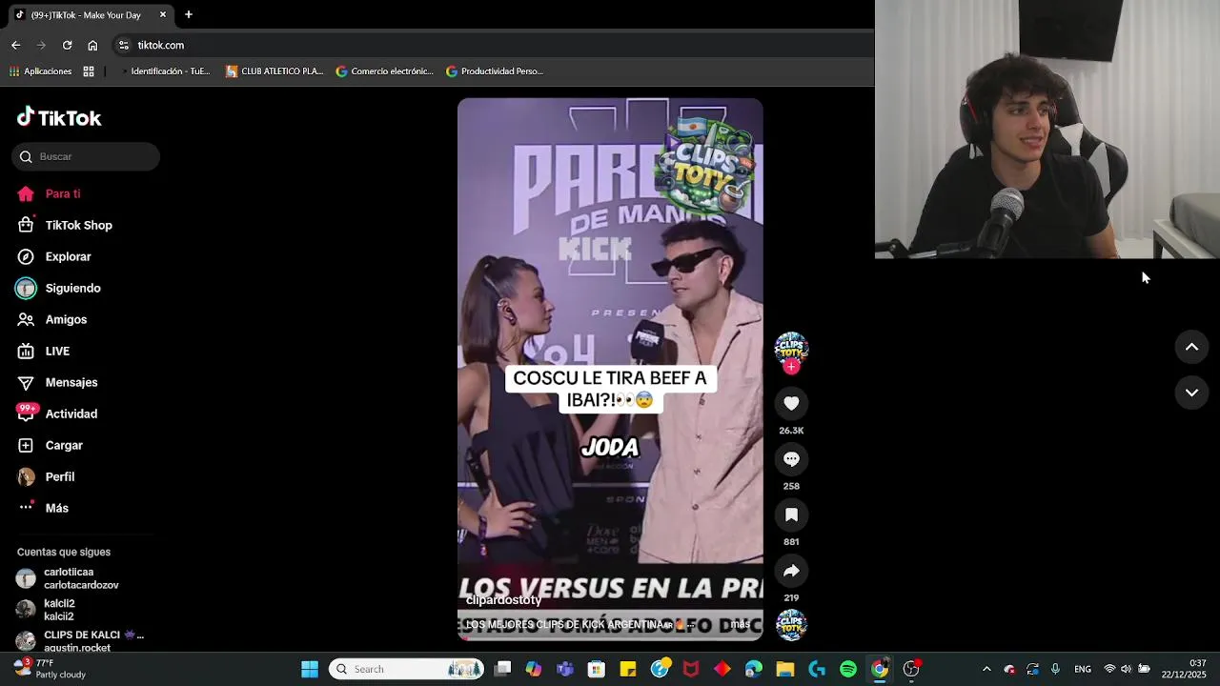Screen dimensions: 1220x686
Task: Pause the playing TikTok video
Action: click(610, 370)
